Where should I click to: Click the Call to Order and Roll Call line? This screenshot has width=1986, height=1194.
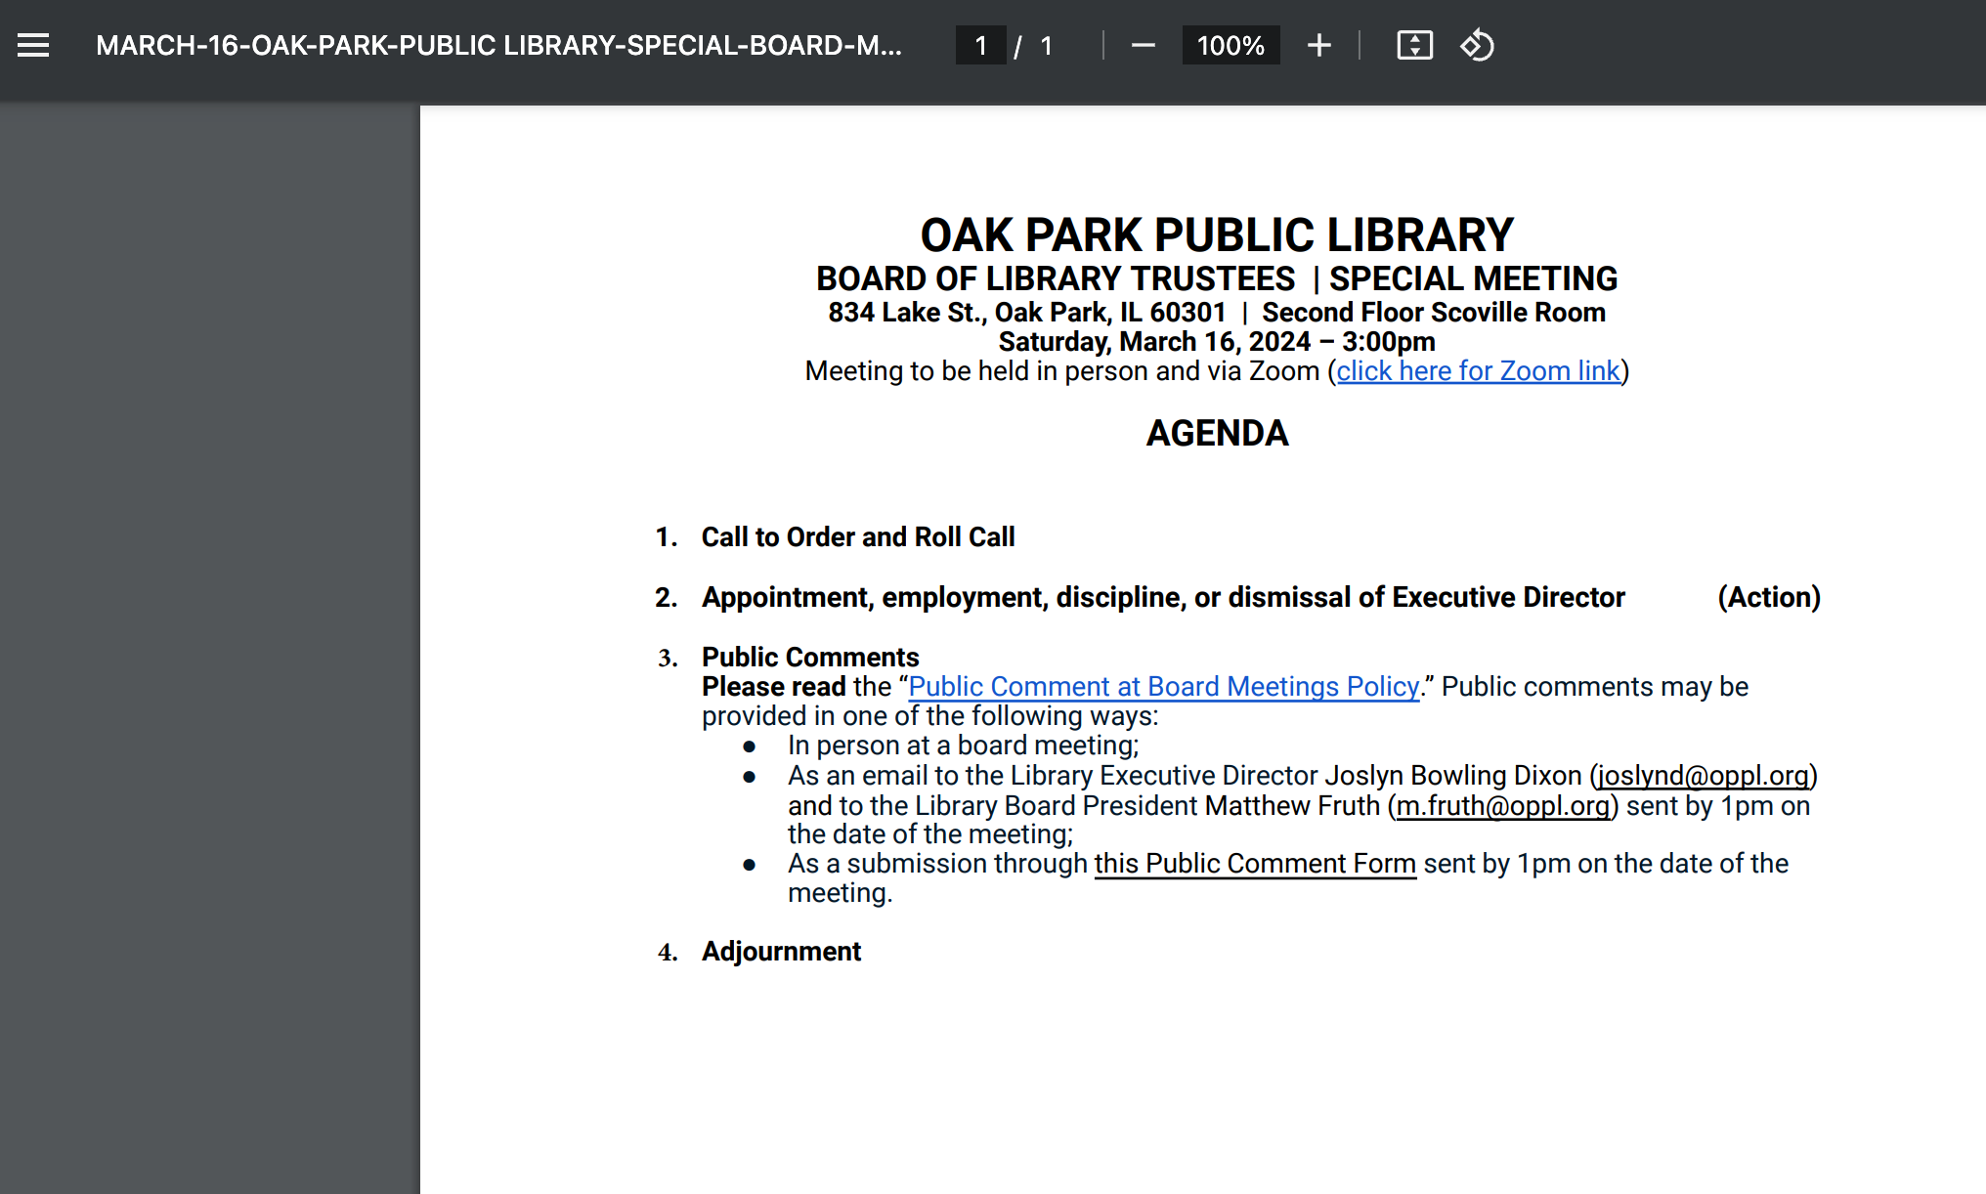pyautogui.click(x=857, y=536)
